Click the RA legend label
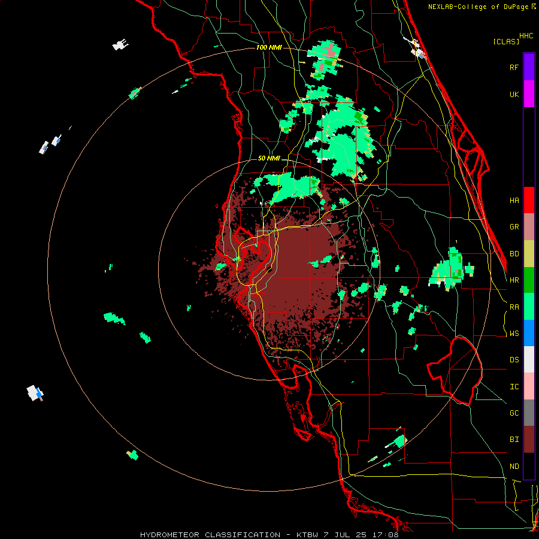Image resolution: width=539 pixels, height=539 pixels. tap(514, 307)
